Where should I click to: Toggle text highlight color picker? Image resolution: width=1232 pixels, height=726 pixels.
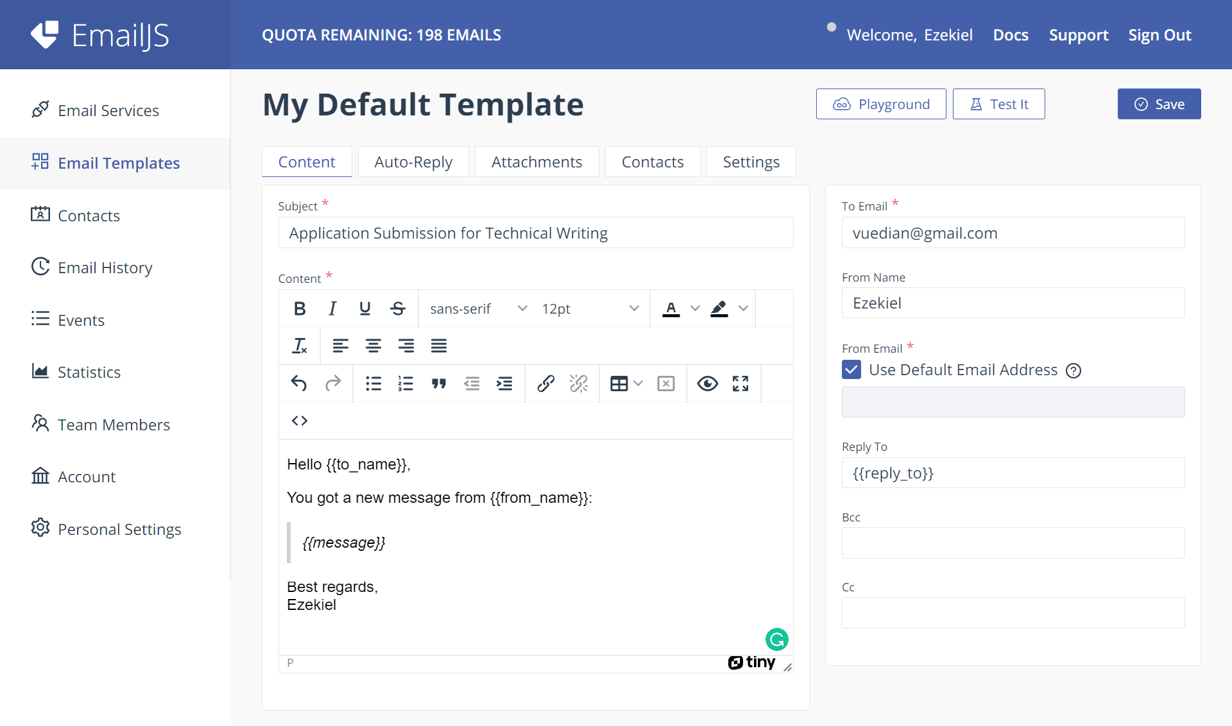[x=742, y=308]
